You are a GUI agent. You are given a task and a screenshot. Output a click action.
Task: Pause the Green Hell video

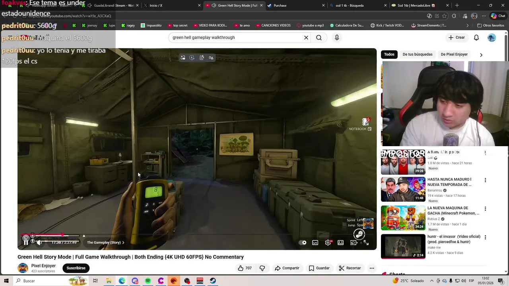[x=26, y=242]
